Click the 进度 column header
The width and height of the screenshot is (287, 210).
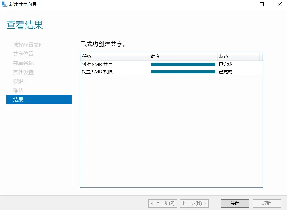[183, 57]
